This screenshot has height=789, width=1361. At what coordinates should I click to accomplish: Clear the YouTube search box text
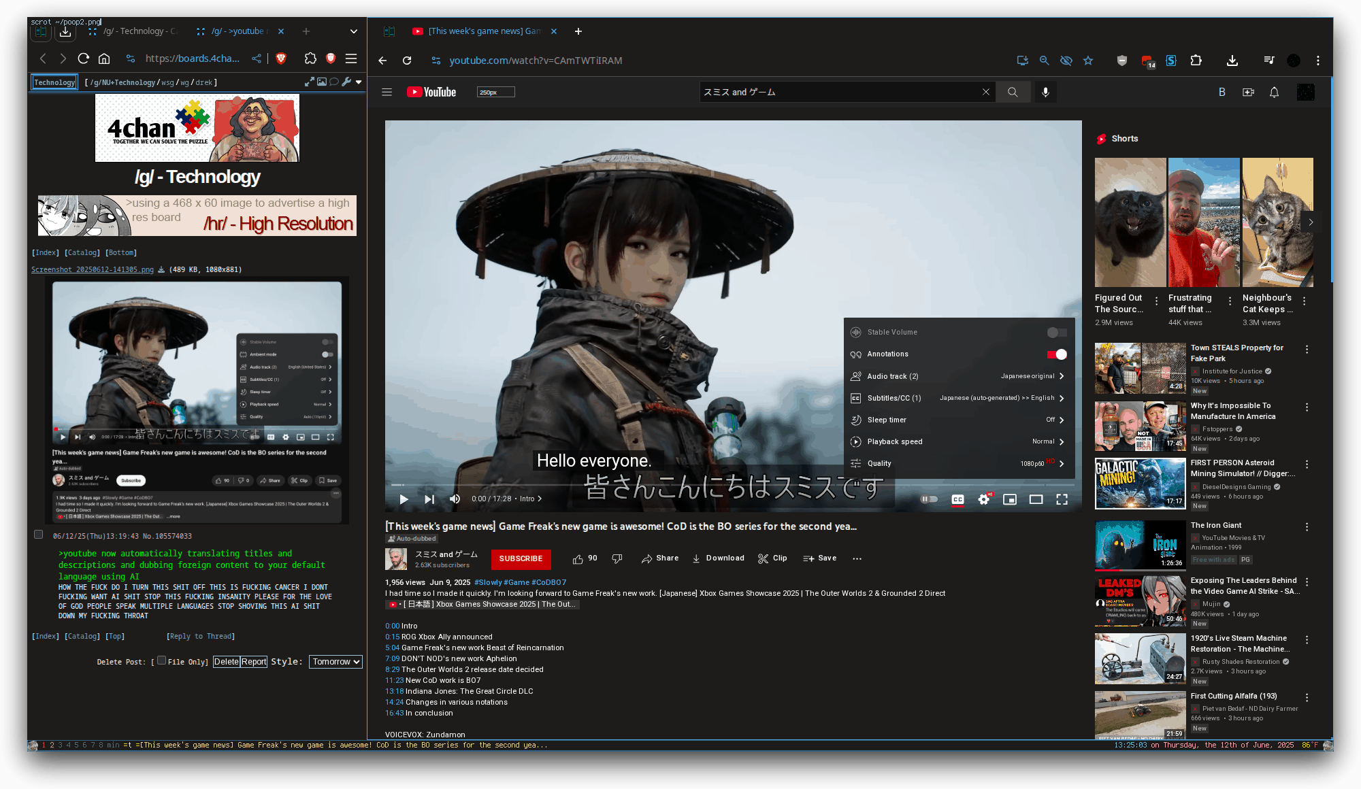point(985,93)
